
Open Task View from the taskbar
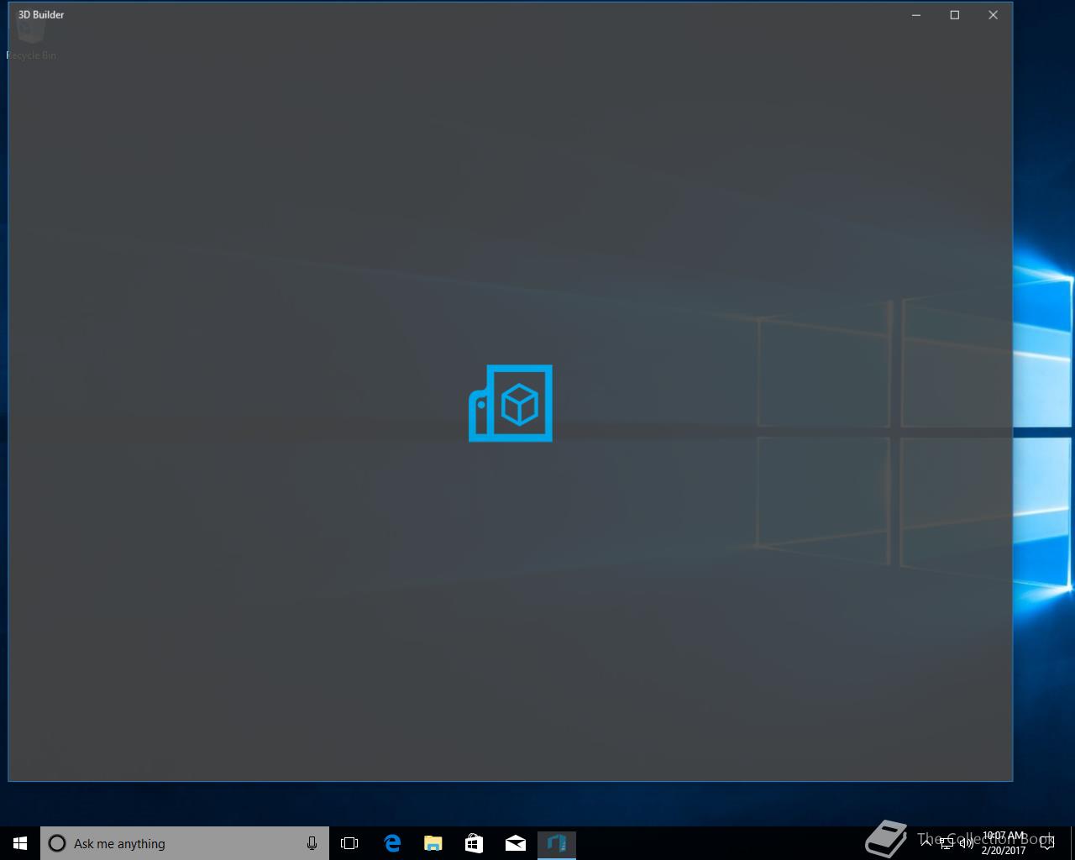349,843
